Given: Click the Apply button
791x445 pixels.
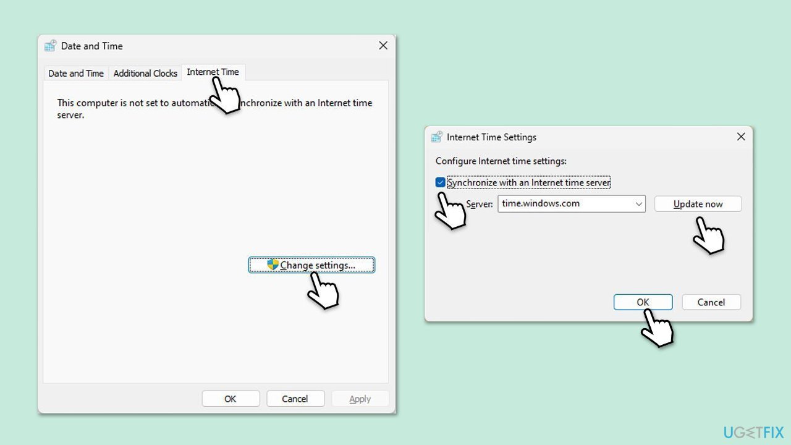Looking at the screenshot, I should click(360, 398).
